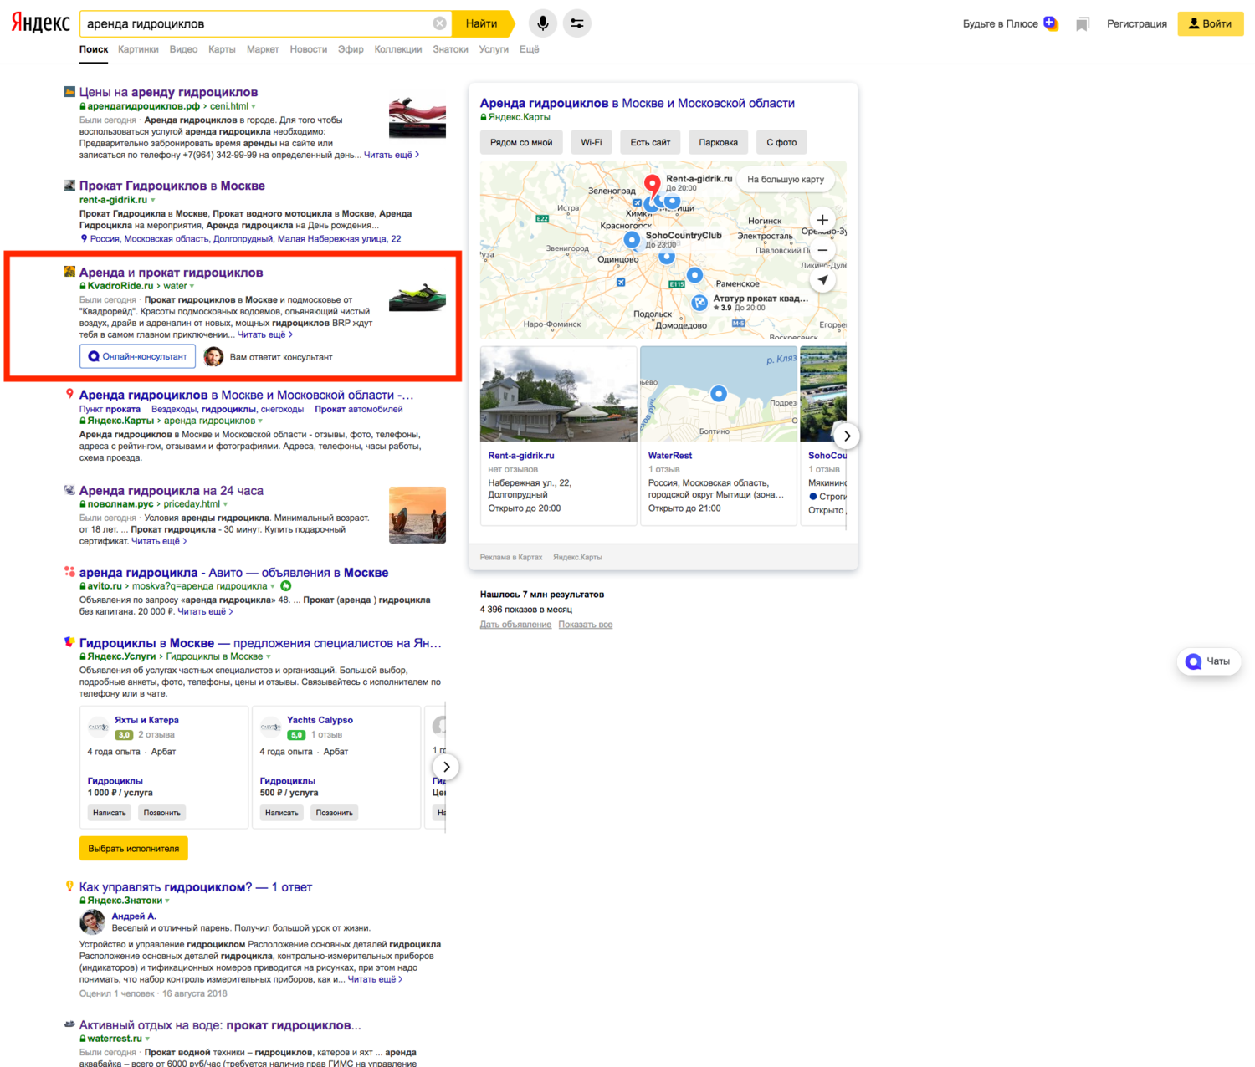
Task: Expand dropdown arrow next to rent-a-gidrik.ru
Action: click(x=153, y=200)
